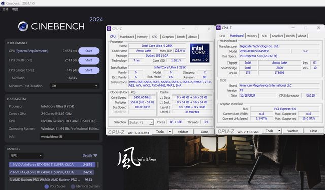Click the CPU-Z icon in the Mainboard window
The width and height of the screenshot is (325, 190).
218,28
